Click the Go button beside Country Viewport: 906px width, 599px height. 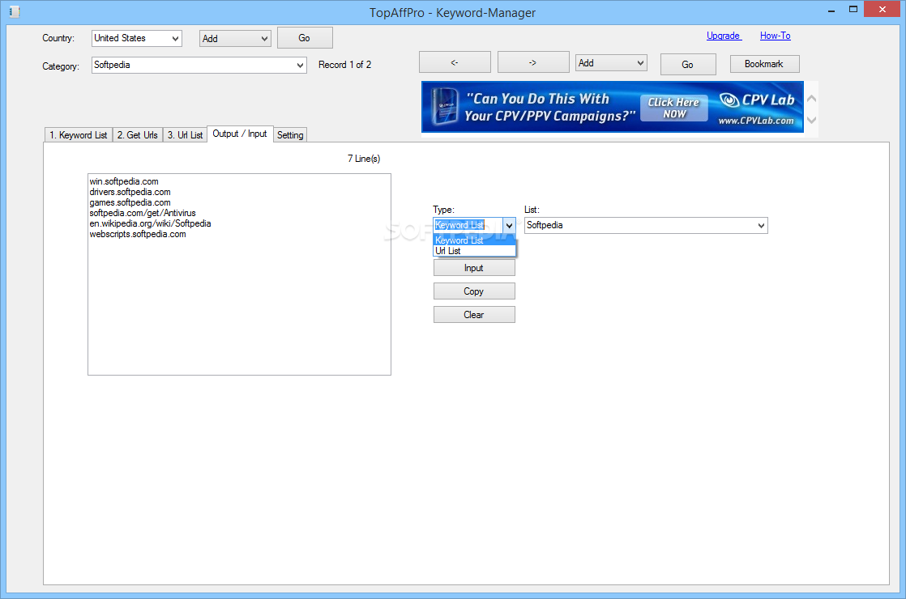coord(305,38)
